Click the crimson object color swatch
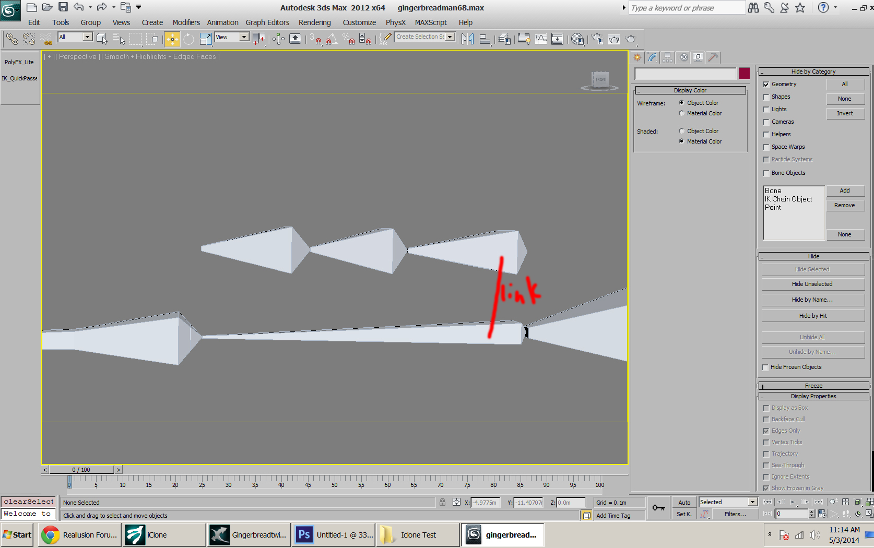Screen dimensions: 874x548 744,74
